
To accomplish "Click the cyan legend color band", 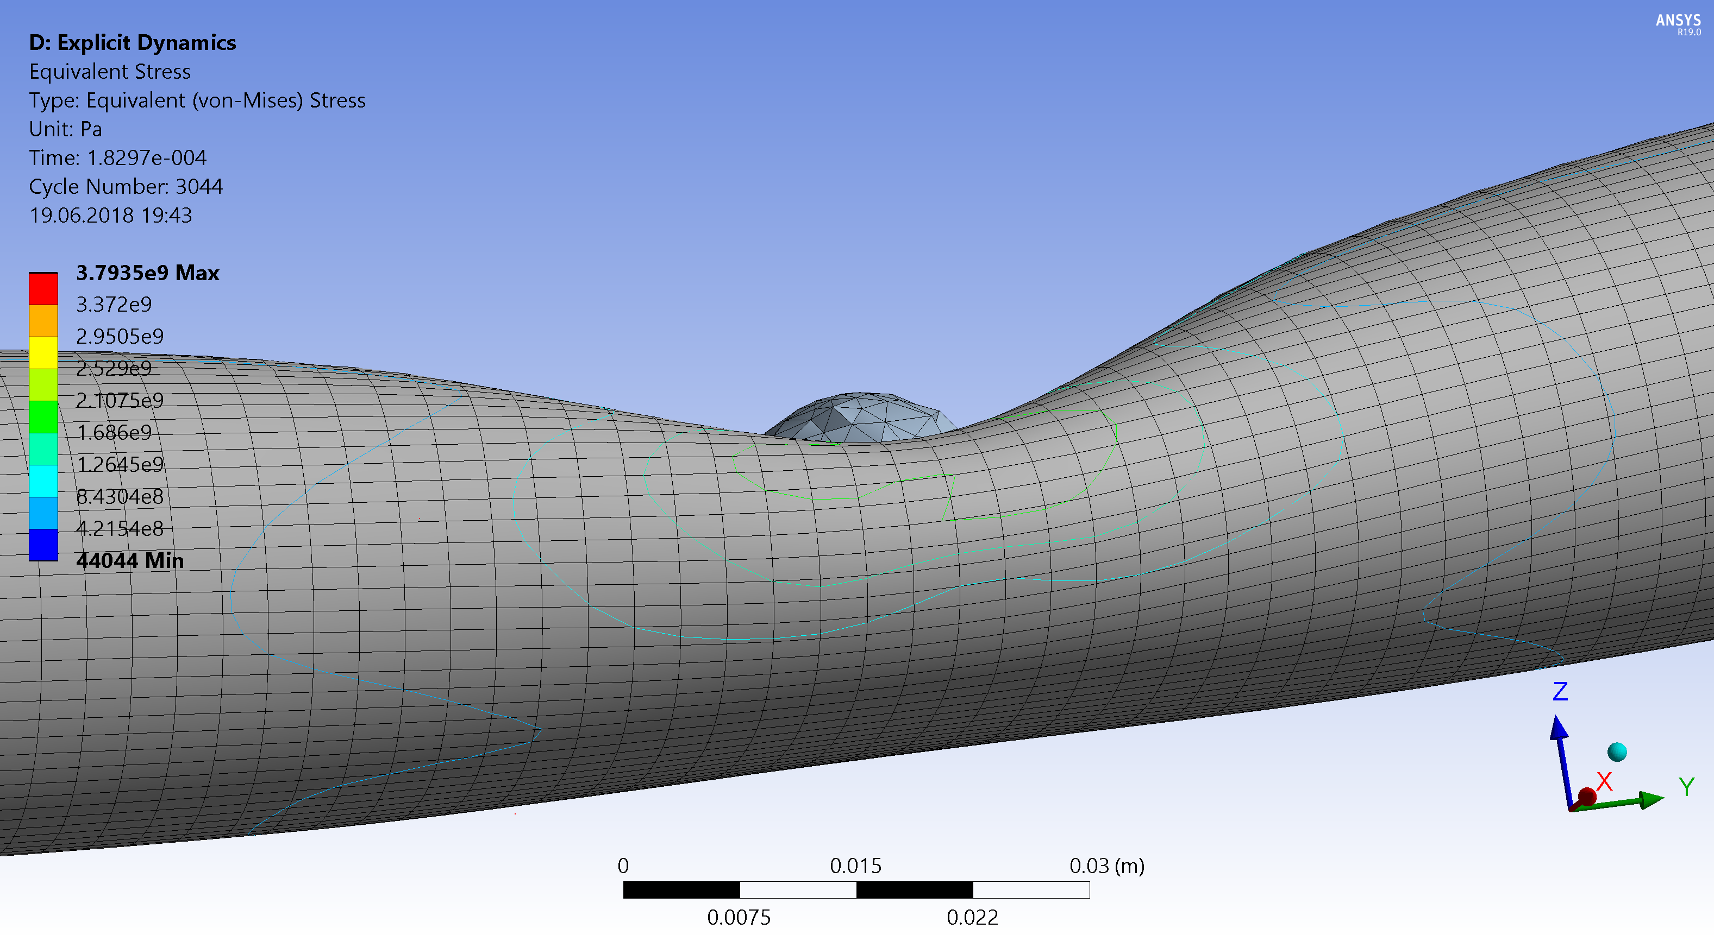I will tap(43, 481).
